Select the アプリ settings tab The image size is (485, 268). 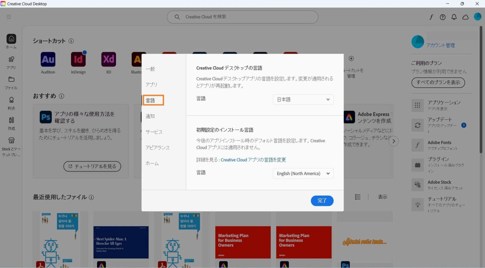click(x=151, y=85)
